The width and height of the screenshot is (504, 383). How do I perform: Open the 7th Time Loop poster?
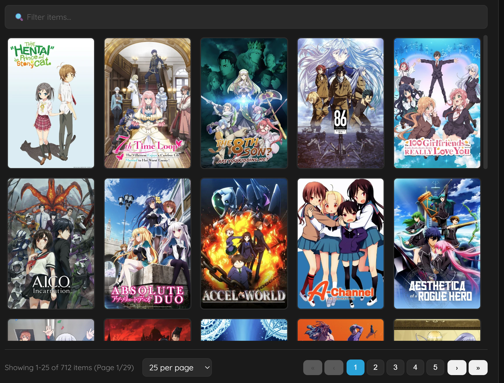(x=147, y=103)
